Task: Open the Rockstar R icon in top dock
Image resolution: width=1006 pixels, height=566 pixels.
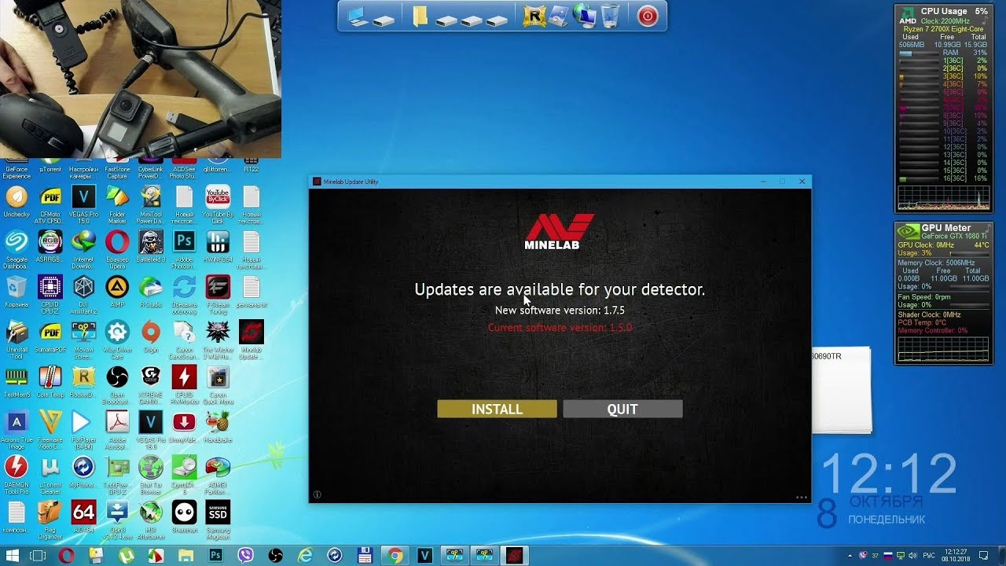Action: point(534,16)
